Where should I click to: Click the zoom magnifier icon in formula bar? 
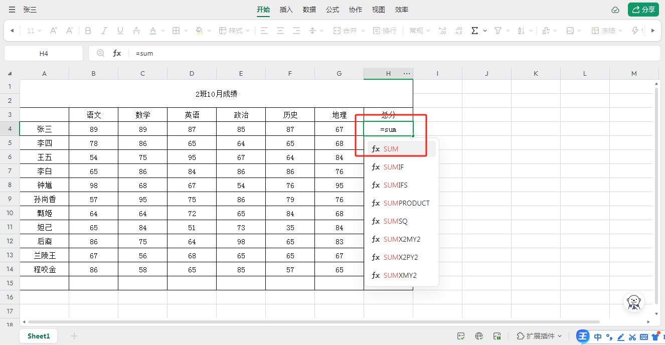101,53
